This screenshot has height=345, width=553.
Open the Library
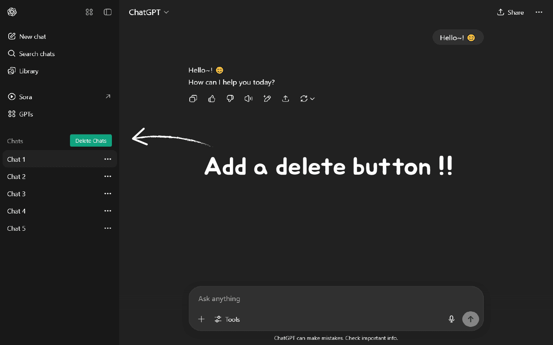[x=60, y=71]
